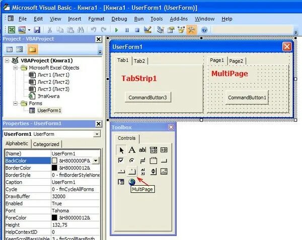Select the ListBox tool in Toolbox
Image resolution: width=302 pixels, height=240 pixels.
pyautogui.click(x=164, y=150)
